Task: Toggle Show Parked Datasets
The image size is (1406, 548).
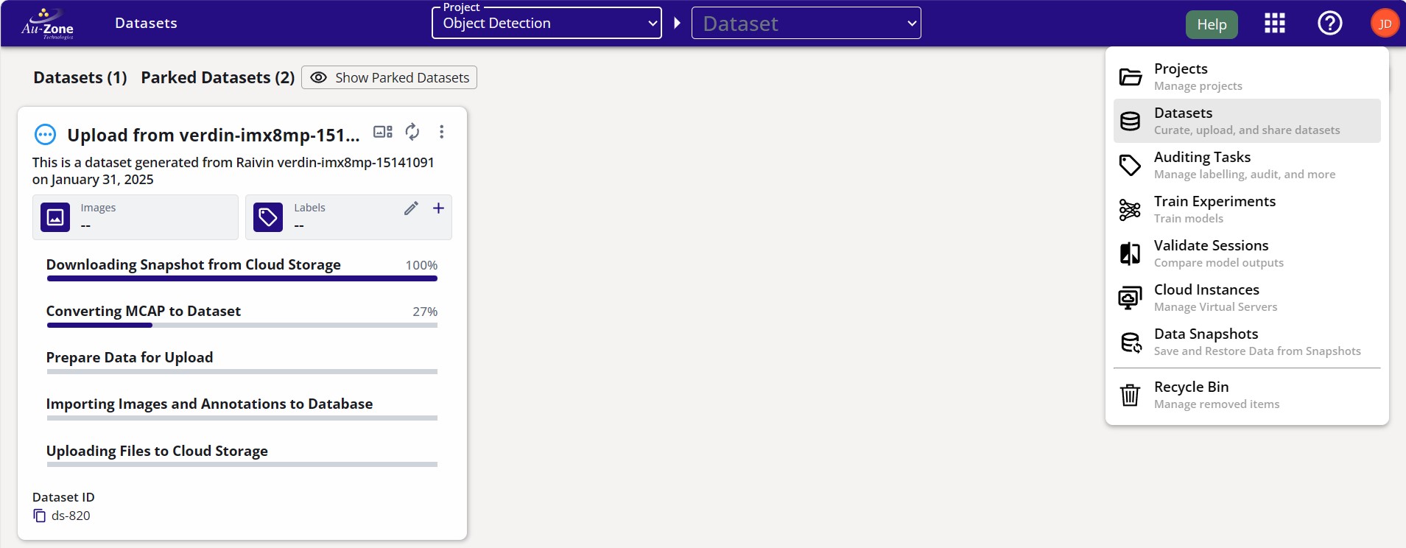Action: coord(389,77)
